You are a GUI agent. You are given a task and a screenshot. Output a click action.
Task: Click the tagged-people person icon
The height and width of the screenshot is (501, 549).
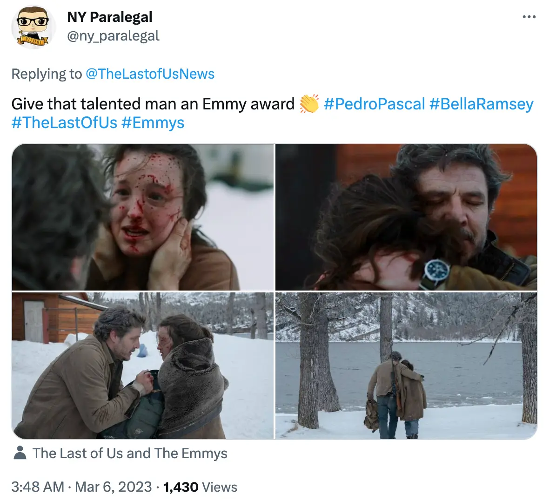[20, 453]
